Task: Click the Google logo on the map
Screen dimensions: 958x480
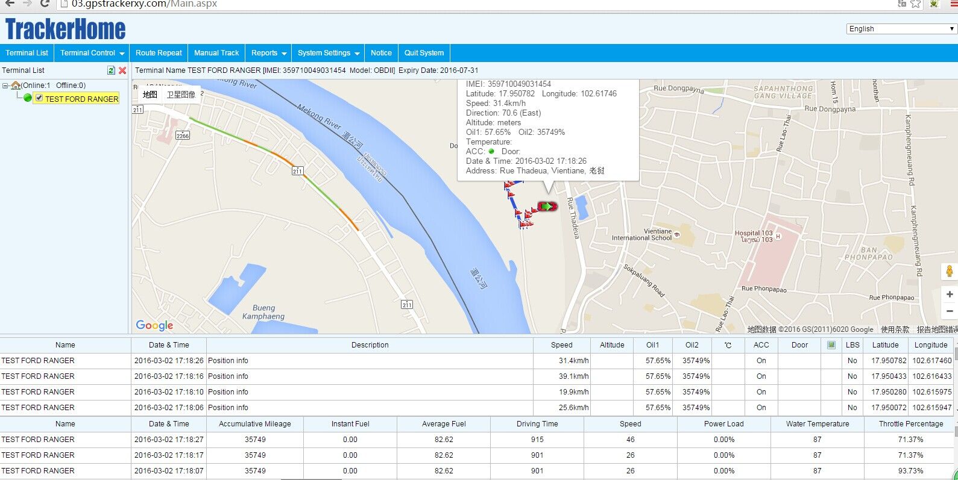Action: pyautogui.click(x=154, y=325)
